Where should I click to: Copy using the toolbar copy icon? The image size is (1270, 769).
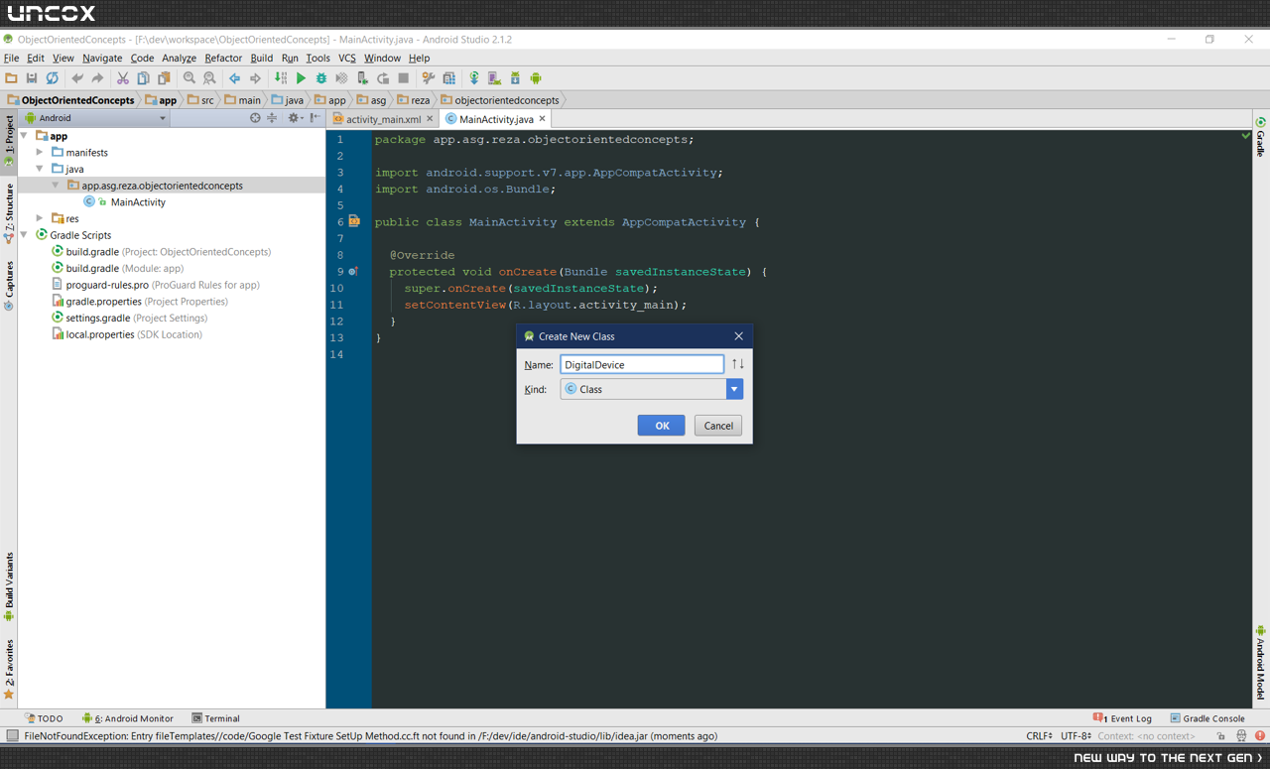[x=143, y=78]
